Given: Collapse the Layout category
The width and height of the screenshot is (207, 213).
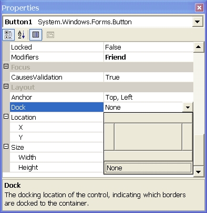Looking at the screenshot, I should [6, 86].
